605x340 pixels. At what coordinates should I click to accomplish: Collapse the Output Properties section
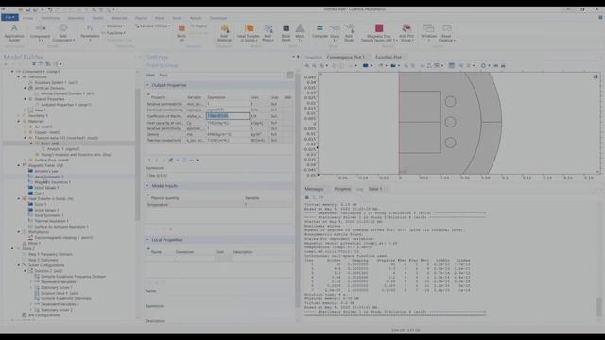pyautogui.click(x=147, y=85)
